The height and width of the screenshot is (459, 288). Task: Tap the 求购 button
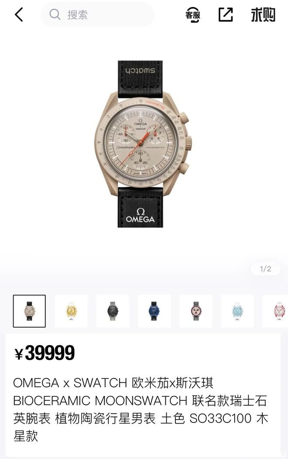pos(263,14)
